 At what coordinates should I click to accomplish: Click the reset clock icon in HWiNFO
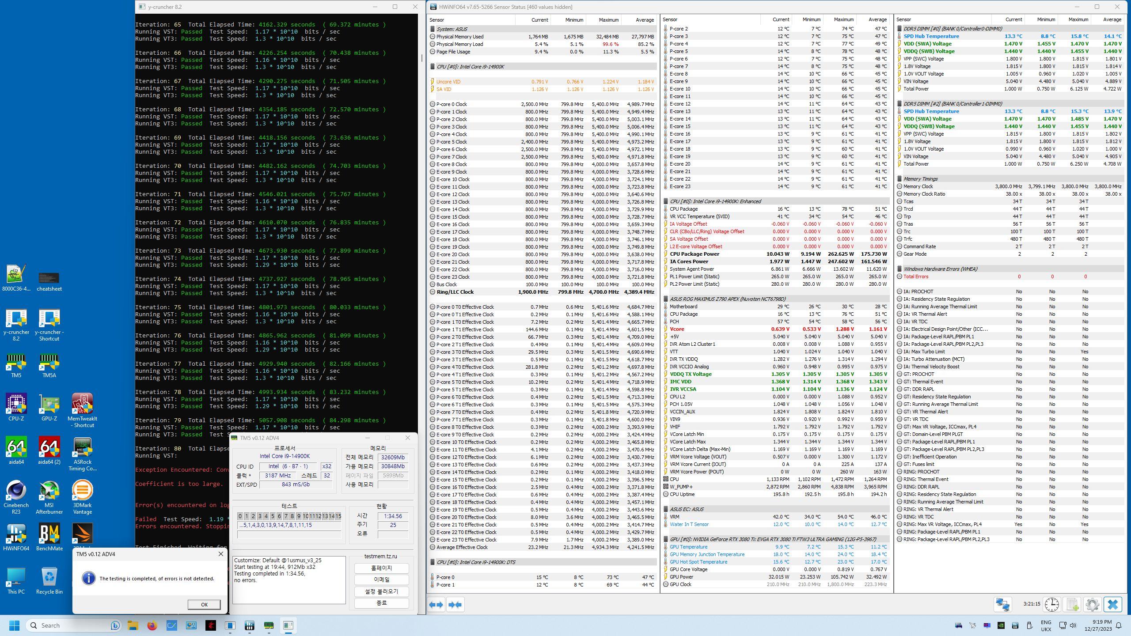click(1052, 604)
